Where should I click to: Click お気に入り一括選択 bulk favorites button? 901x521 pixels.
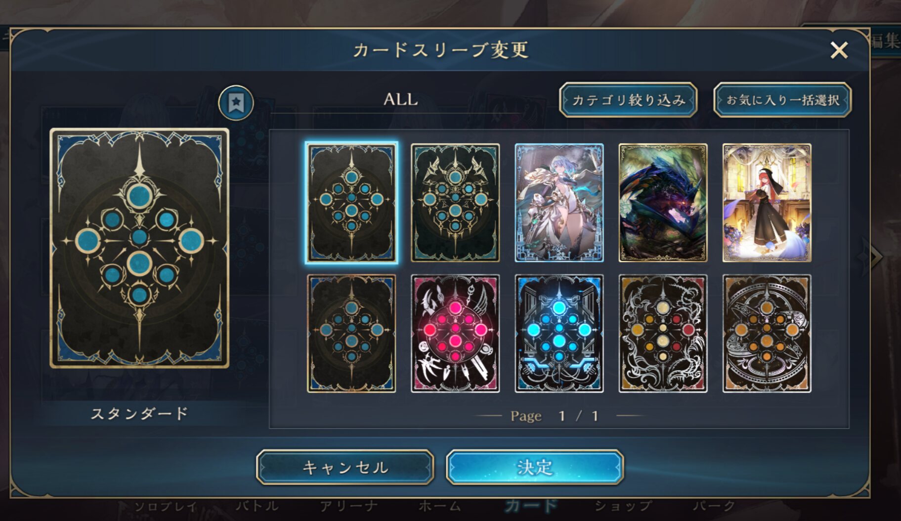pos(782,100)
